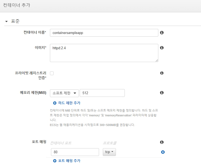Click 하드 제한 추가 link
The width and height of the screenshot is (201, 168).
tap(69, 103)
